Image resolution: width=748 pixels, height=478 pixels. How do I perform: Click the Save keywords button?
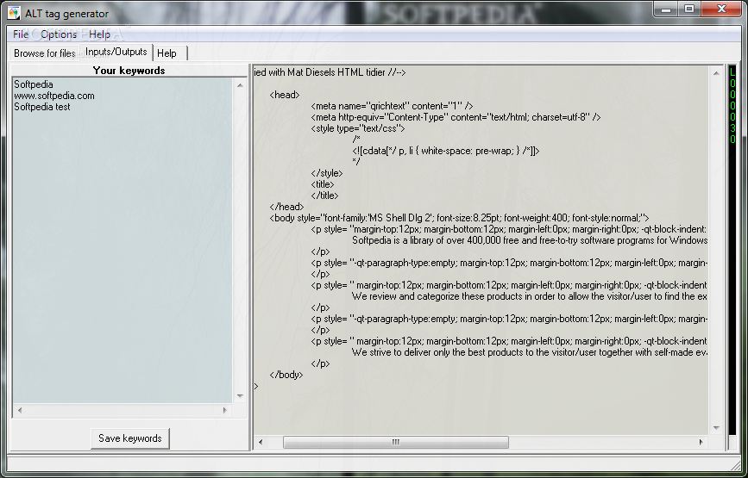[129, 438]
